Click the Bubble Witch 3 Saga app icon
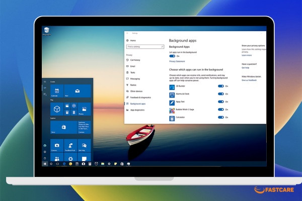302x201 pixels. [x=172, y=111]
